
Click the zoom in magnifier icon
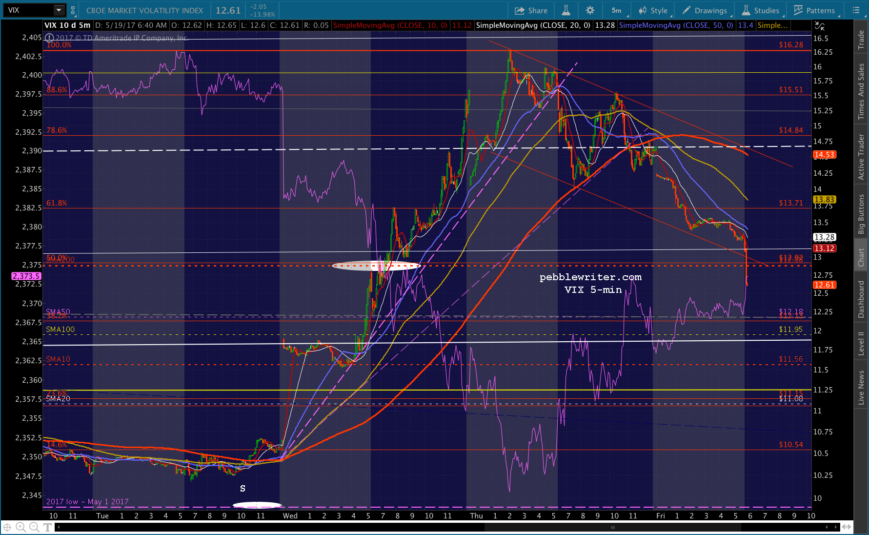pos(20,527)
